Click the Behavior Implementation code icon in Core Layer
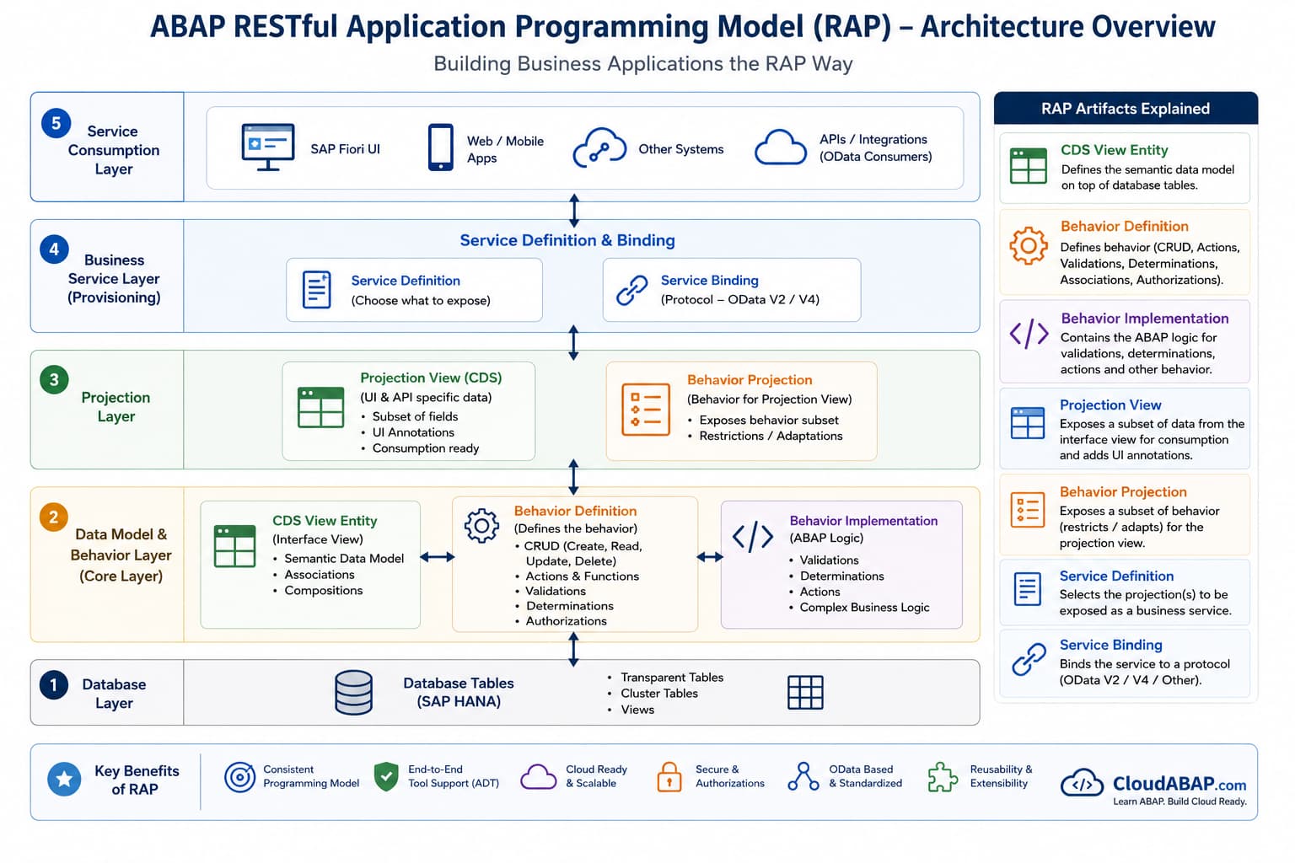 [x=752, y=536]
